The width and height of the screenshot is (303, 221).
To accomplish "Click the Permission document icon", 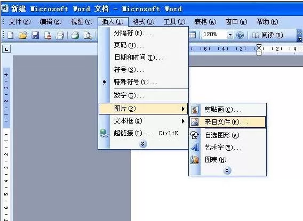I will [47, 35].
